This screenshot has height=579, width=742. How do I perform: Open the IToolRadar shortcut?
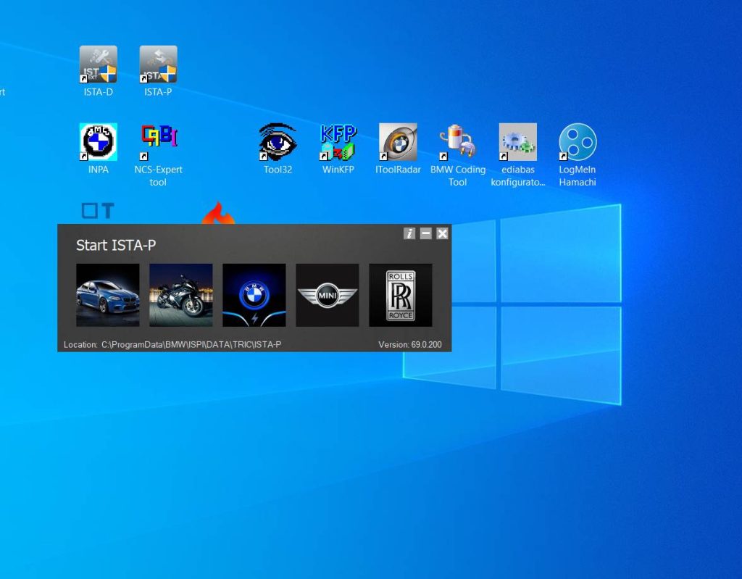[x=398, y=149]
